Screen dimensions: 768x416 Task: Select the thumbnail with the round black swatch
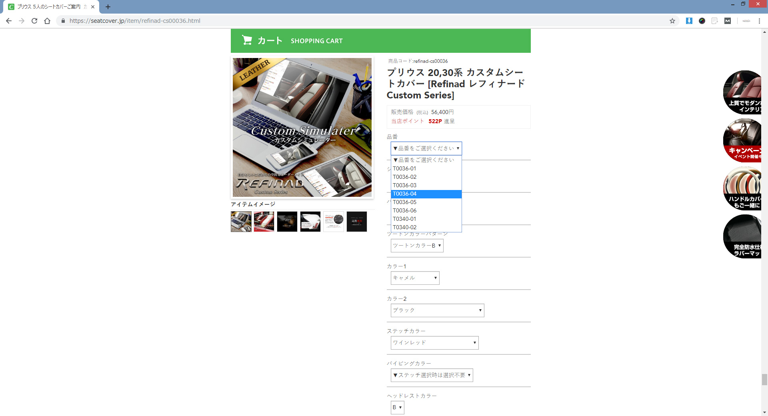334,222
